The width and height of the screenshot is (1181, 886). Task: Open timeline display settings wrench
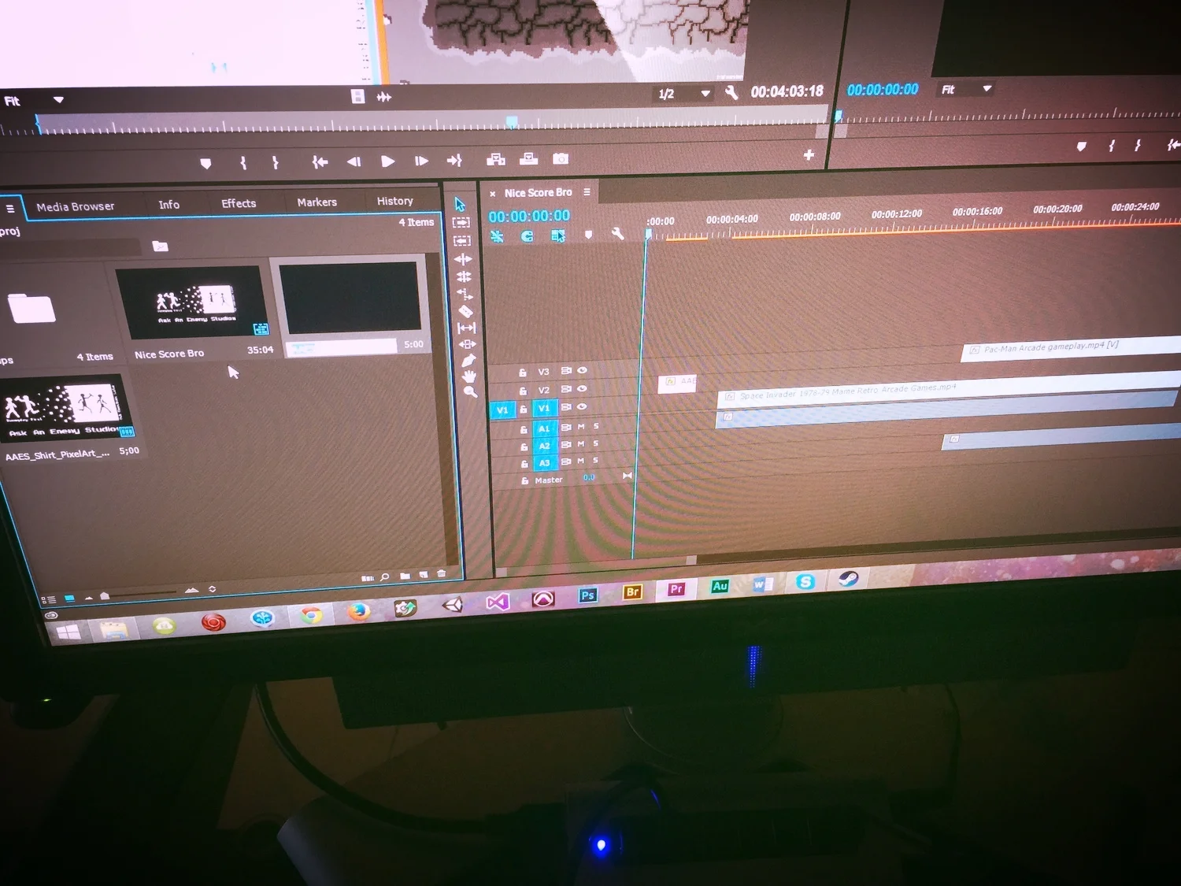pyautogui.click(x=618, y=234)
